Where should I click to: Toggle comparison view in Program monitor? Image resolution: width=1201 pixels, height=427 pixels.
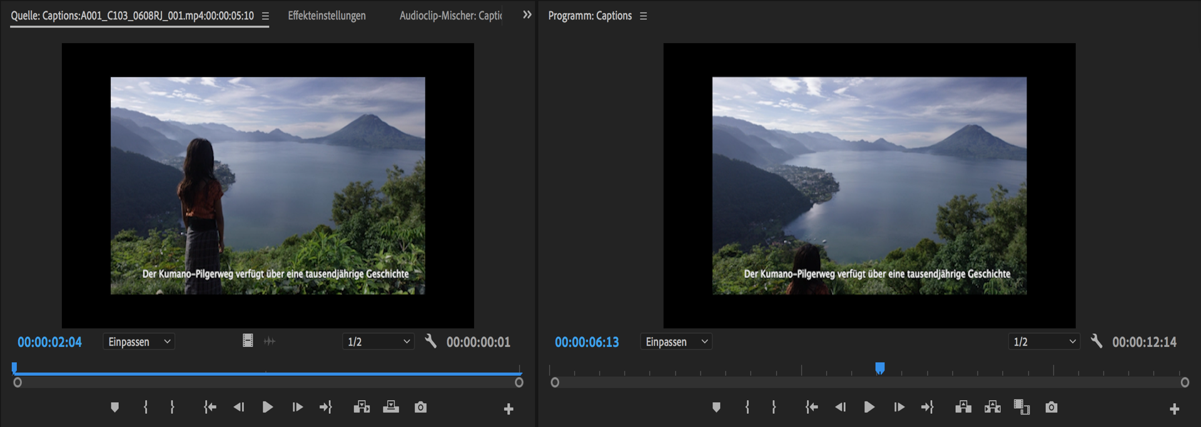point(1021,408)
